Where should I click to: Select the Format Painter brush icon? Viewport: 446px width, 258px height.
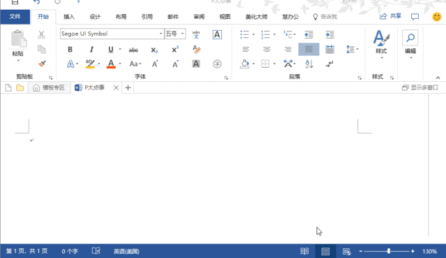(x=42, y=64)
